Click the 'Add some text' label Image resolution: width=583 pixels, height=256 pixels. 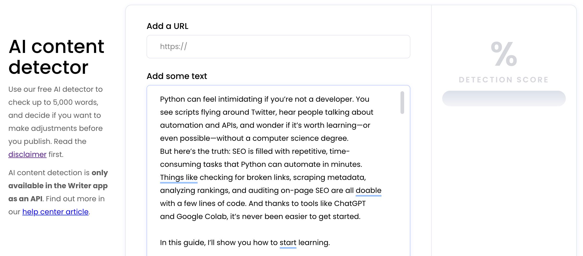click(x=177, y=76)
